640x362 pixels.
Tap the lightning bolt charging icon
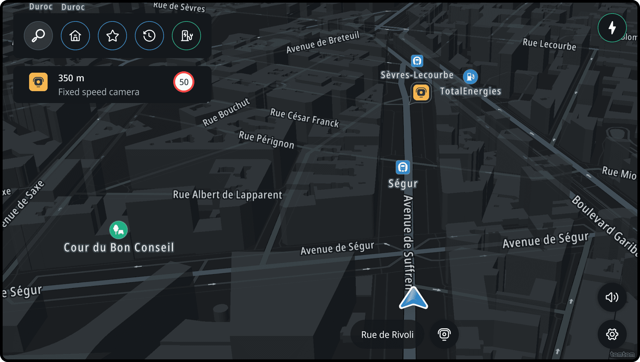pyautogui.click(x=612, y=28)
